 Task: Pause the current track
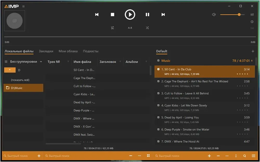coord(147,15)
